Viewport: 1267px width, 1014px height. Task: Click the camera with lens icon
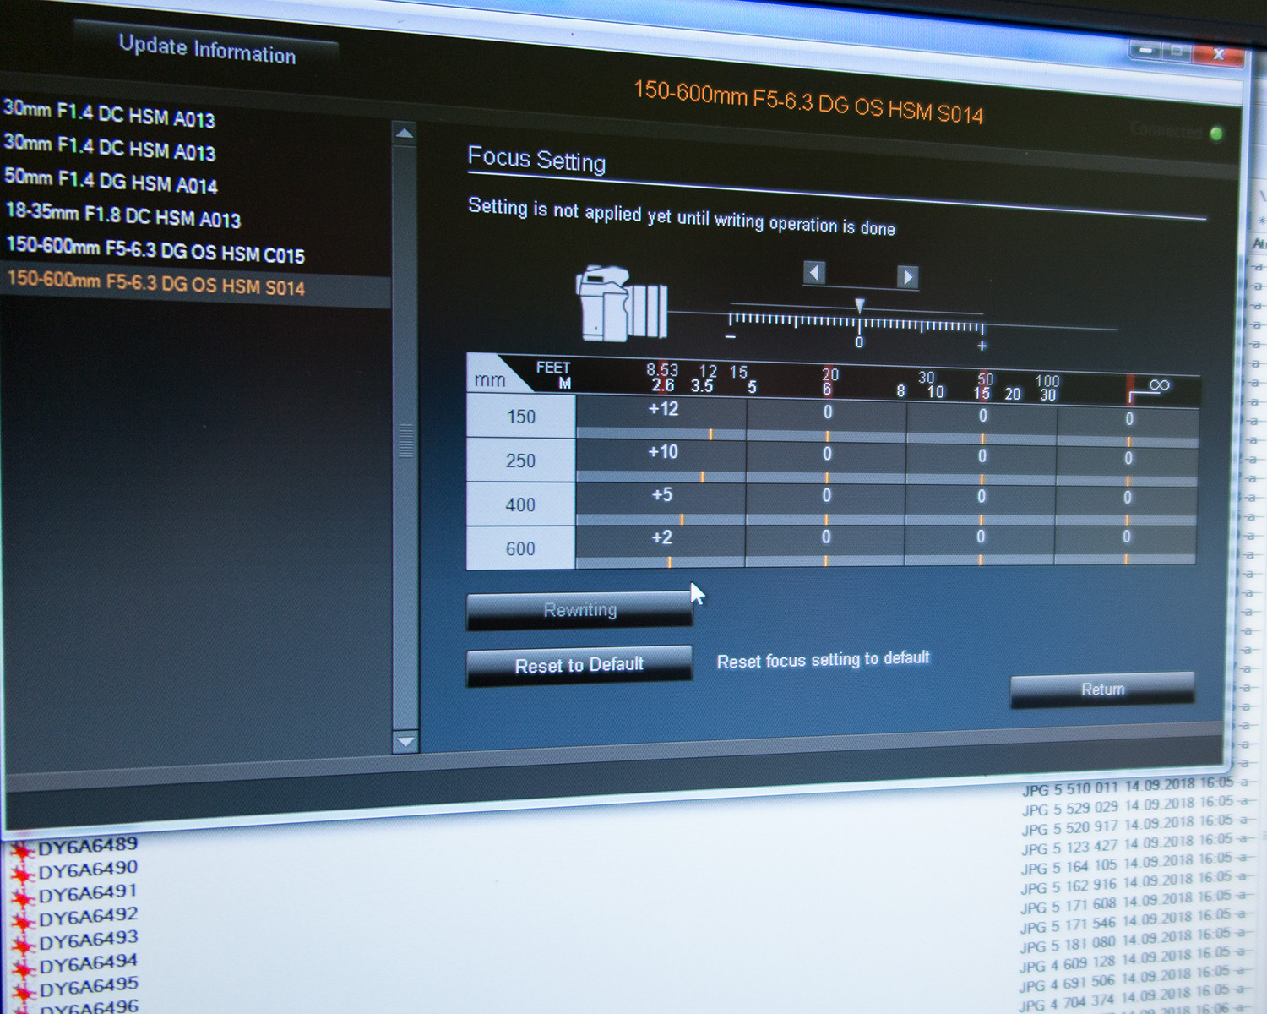pos(621,303)
